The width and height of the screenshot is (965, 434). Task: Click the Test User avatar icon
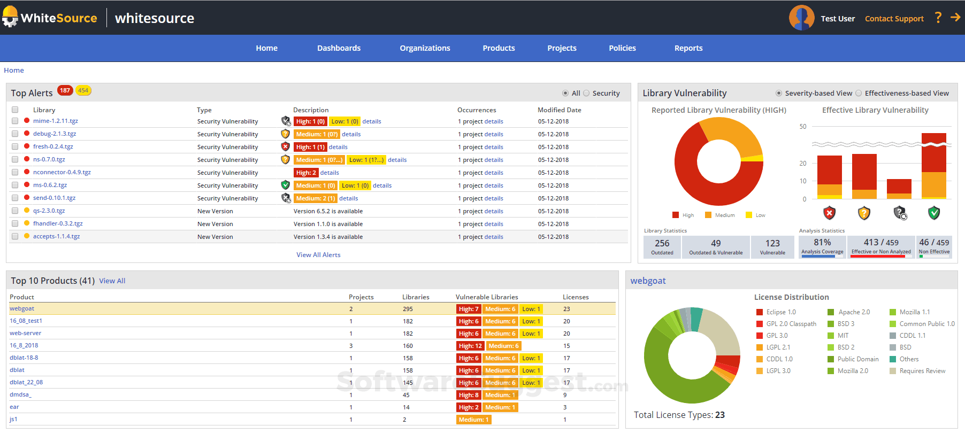pos(801,18)
